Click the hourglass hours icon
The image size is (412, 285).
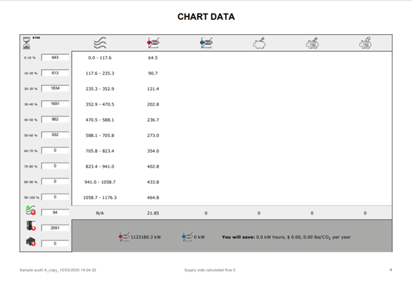pyautogui.click(x=26, y=43)
